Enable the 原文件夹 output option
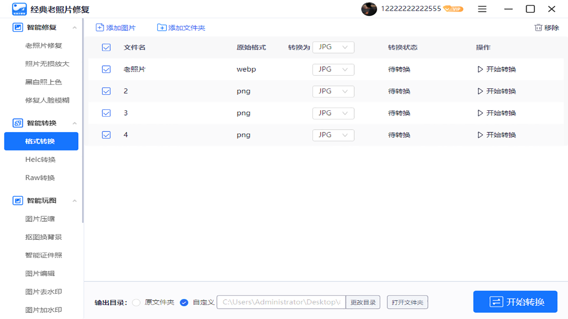Screen dimensions: 568x319 pos(136,302)
